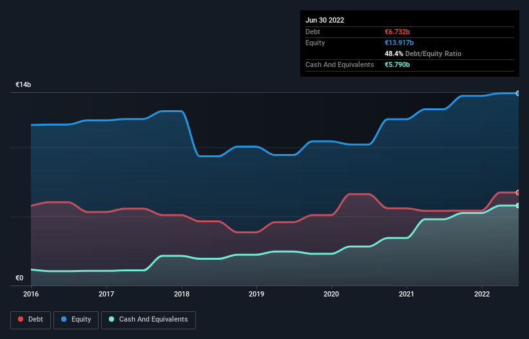The height and width of the screenshot is (339, 529).
Task: Click the Equity label in tooltip
Action: (315, 43)
